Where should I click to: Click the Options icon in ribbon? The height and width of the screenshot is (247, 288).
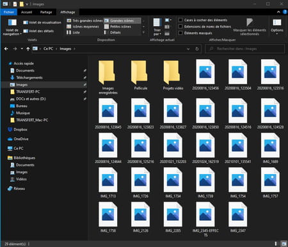(x=277, y=22)
